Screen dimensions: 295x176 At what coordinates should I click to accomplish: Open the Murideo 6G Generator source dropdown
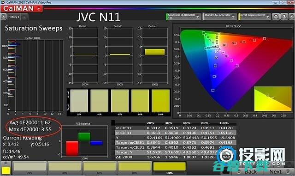219,17
